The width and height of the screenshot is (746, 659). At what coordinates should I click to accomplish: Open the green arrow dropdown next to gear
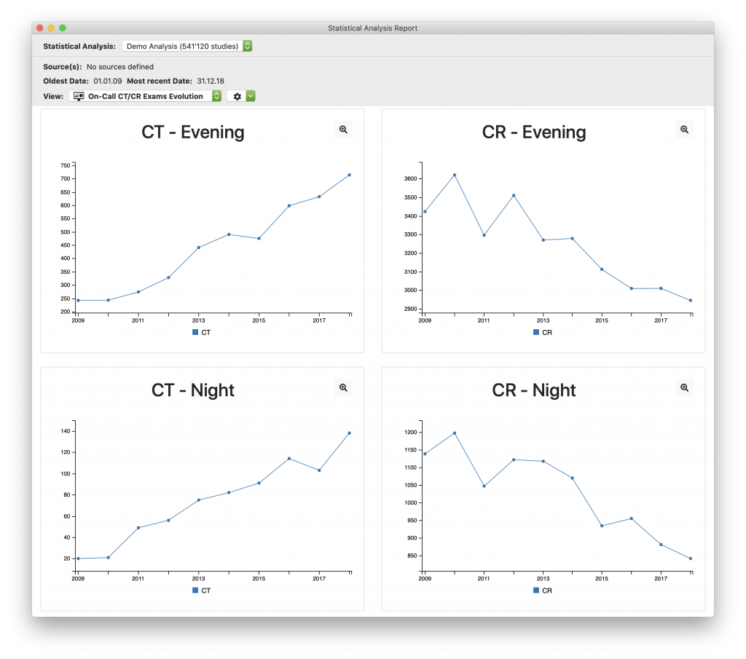coord(251,96)
